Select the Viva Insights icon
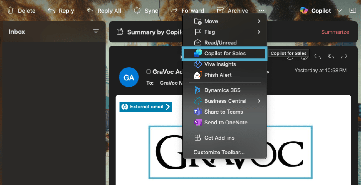Viewport: 361px width, 185px height. tap(198, 64)
